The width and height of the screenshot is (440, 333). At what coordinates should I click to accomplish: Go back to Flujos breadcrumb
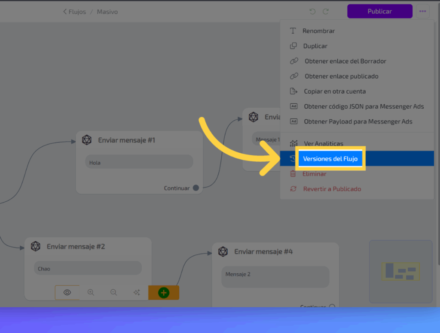tap(74, 12)
